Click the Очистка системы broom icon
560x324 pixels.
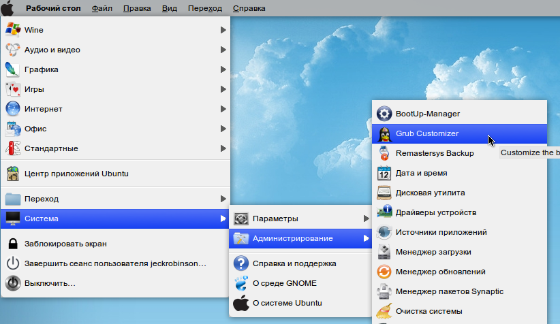click(x=384, y=311)
